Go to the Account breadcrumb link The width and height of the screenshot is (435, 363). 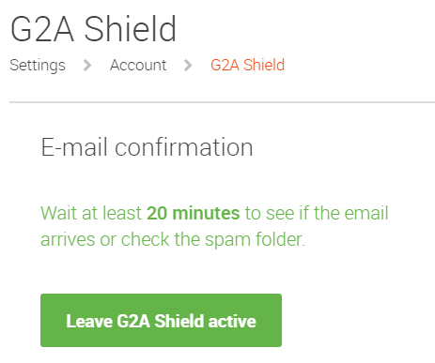[x=138, y=66]
